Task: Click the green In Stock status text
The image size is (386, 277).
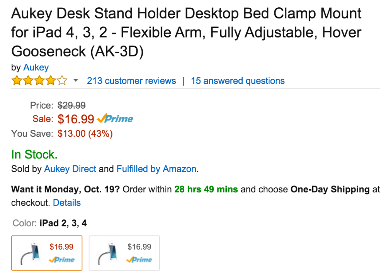Action: click(x=34, y=155)
